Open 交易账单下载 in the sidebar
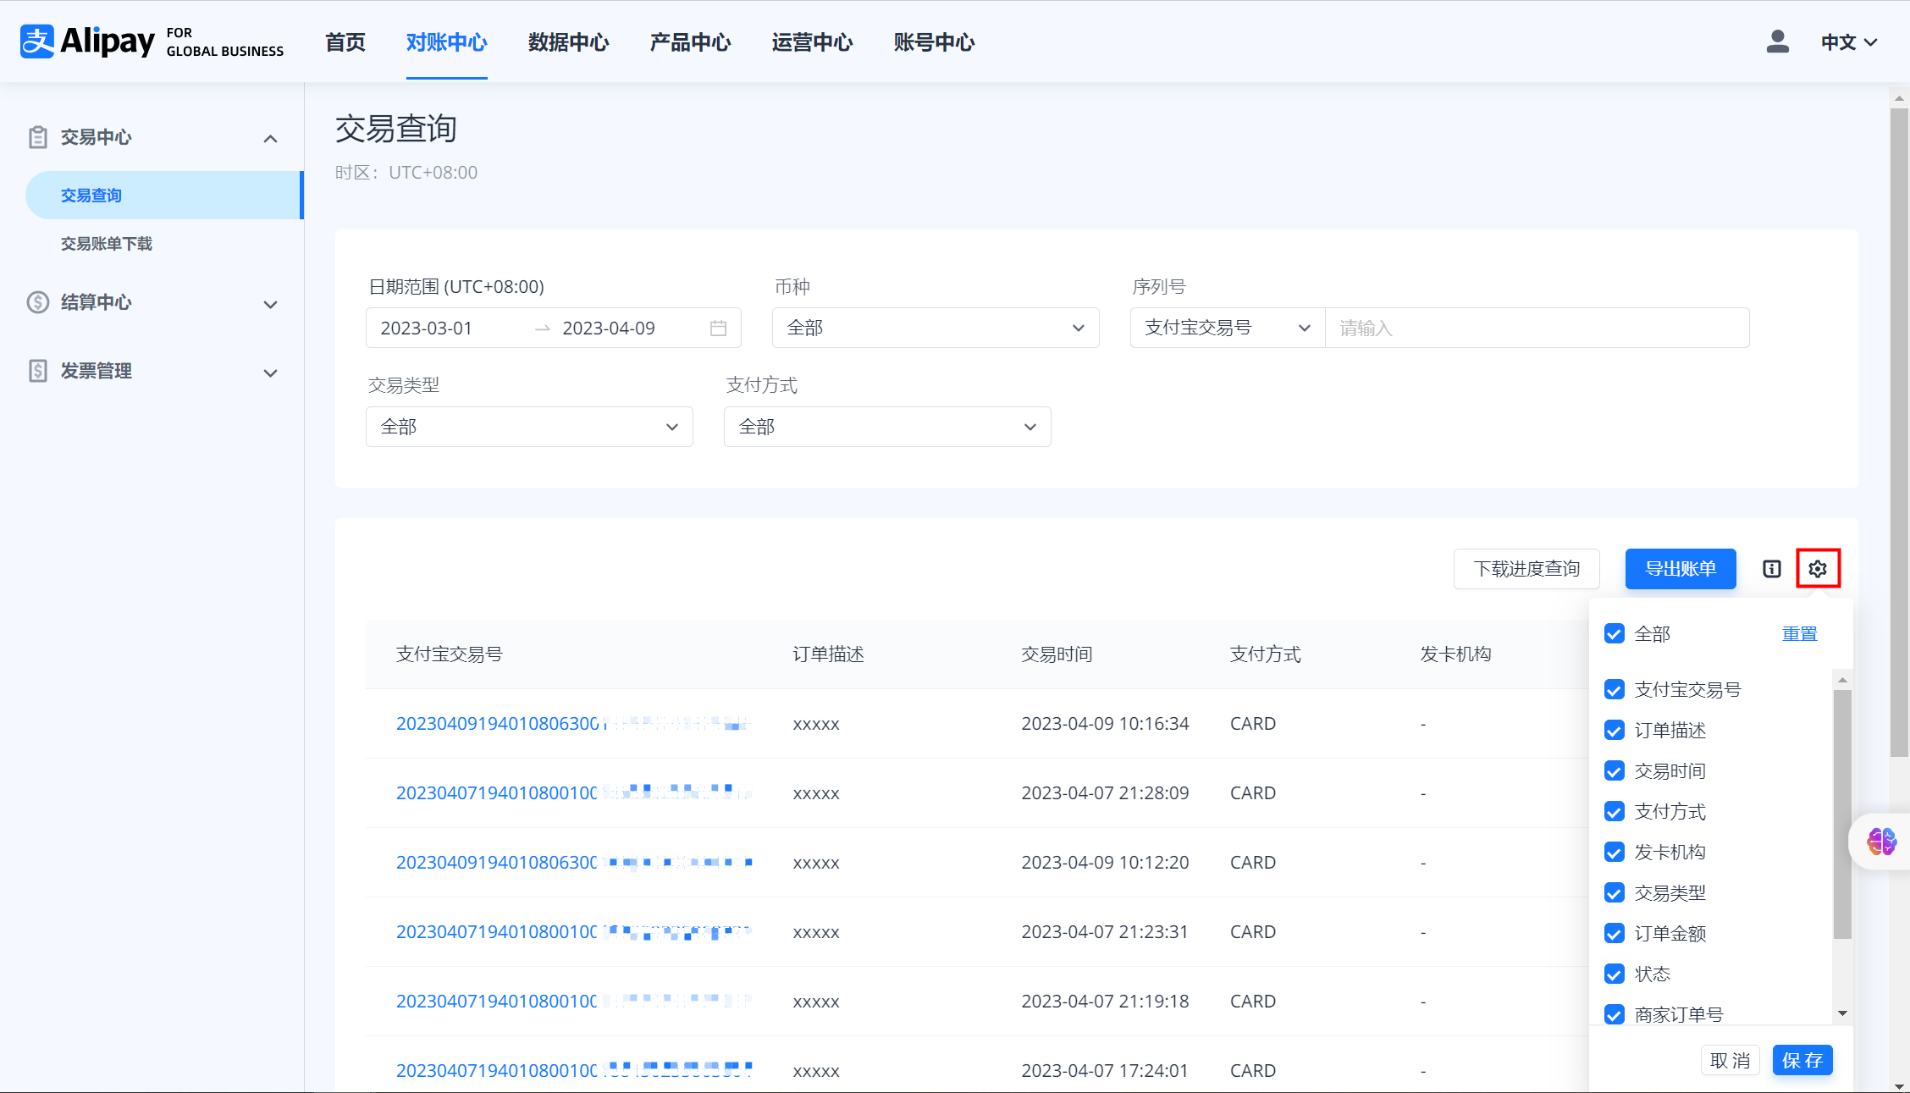 point(107,244)
